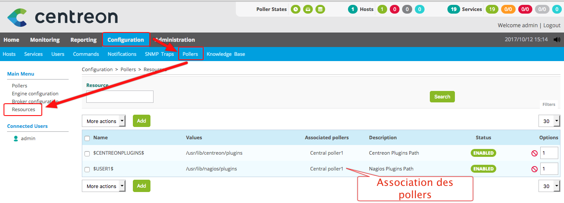Click the Poller States database icon
Image resolution: width=564 pixels, height=203 pixels.
point(320,9)
